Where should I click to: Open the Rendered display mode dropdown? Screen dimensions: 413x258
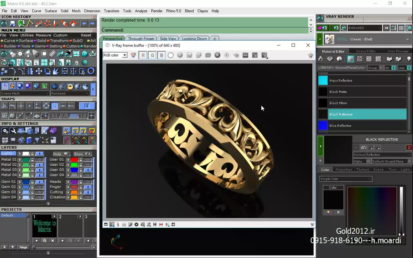click(x=69, y=94)
